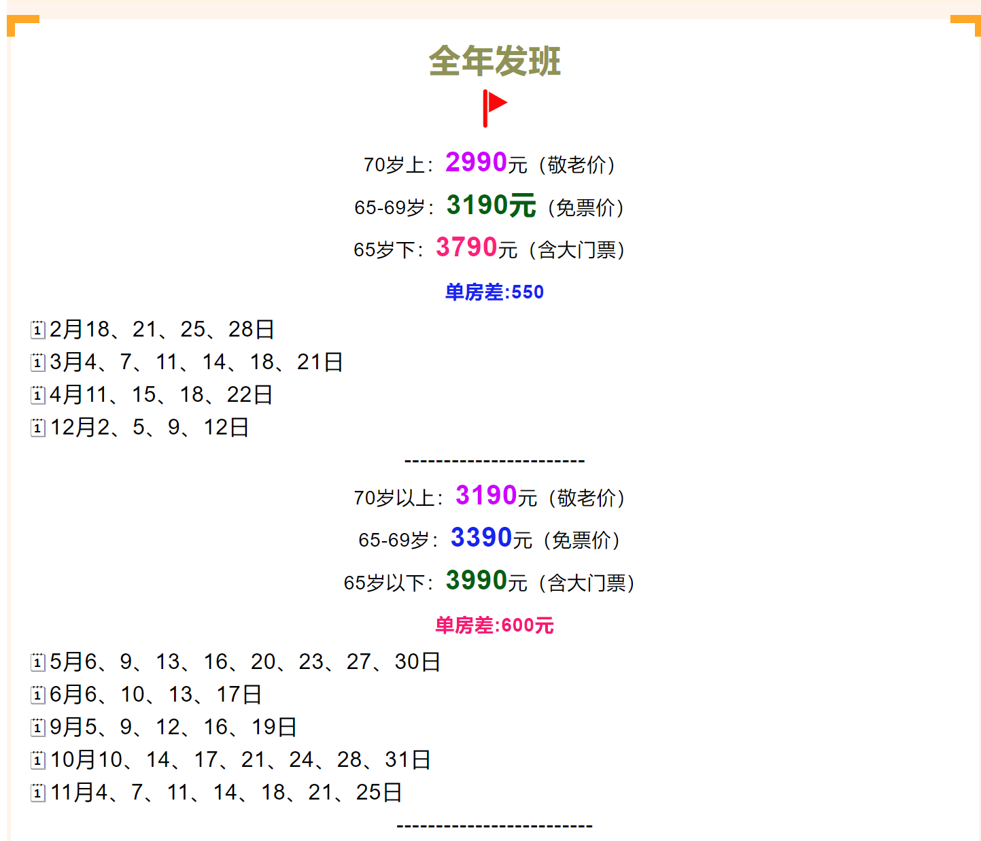
Task: Select the calendar icon beside 6月 dates
Action: coord(38,695)
